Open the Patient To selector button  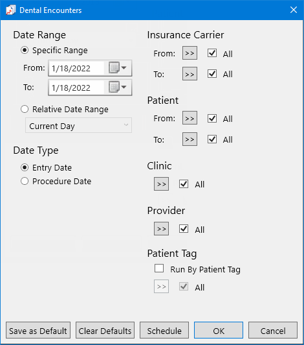(x=190, y=139)
